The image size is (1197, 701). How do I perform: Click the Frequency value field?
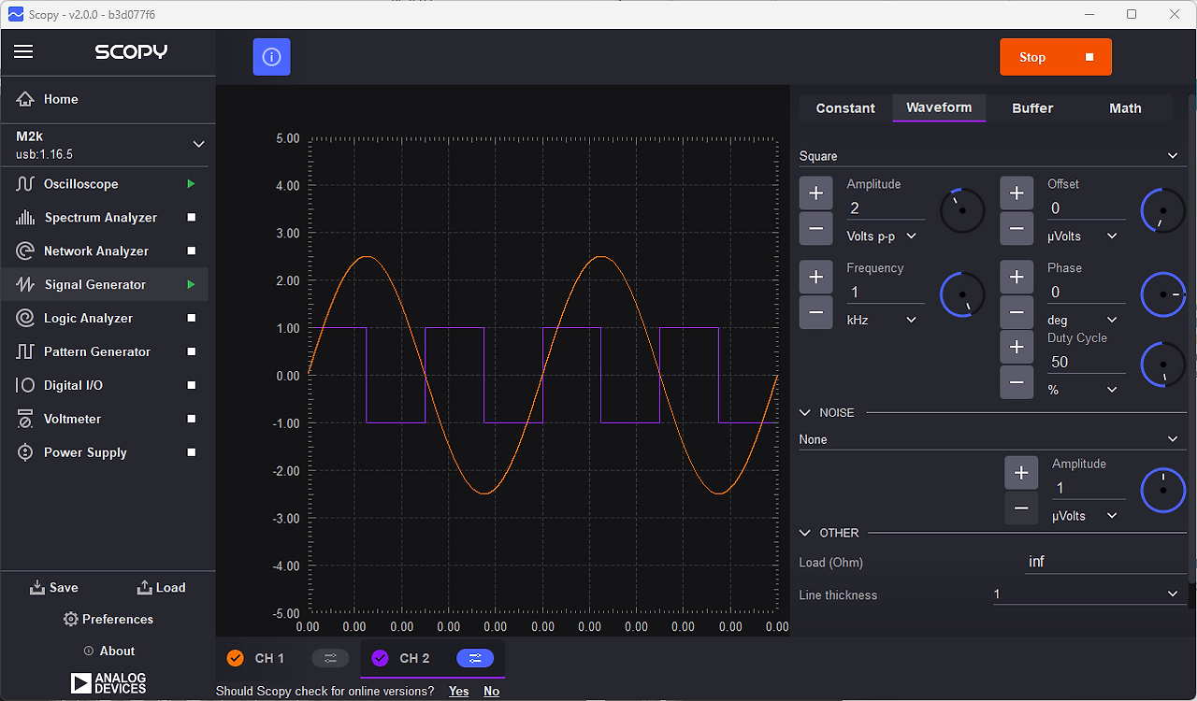click(886, 293)
